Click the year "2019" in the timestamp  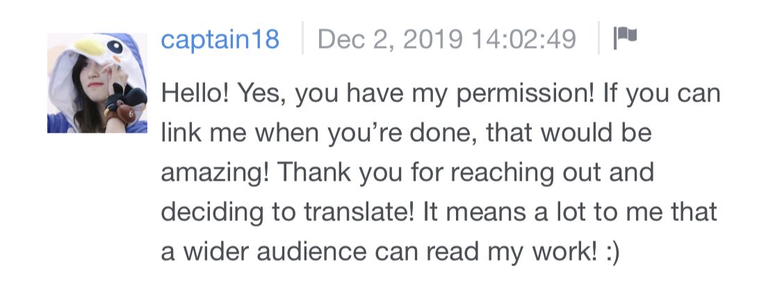pyautogui.click(x=432, y=39)
